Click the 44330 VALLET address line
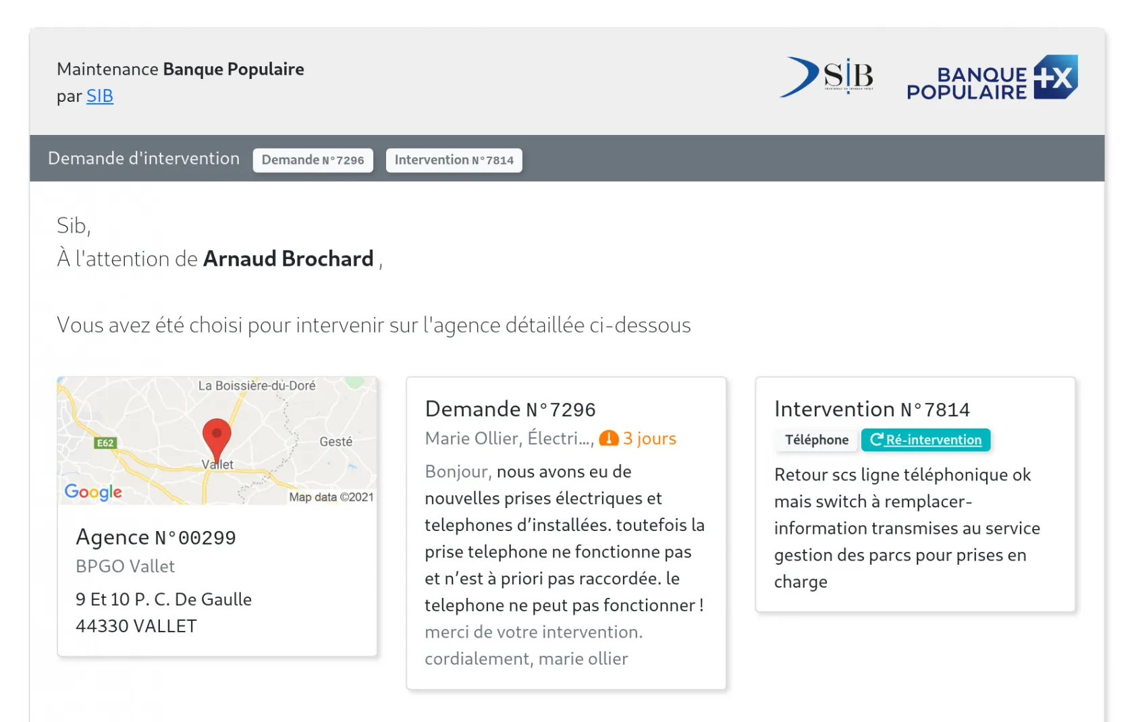The width and height of the screenshot is (1134, 722). coord(136,626)
